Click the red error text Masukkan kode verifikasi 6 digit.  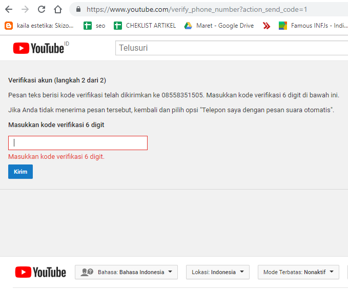click(56, 157)
